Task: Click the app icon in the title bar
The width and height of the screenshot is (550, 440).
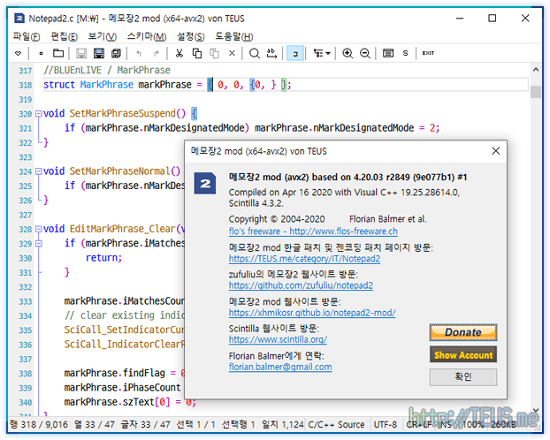Action: pyautogui.click(x=19, y=19)
